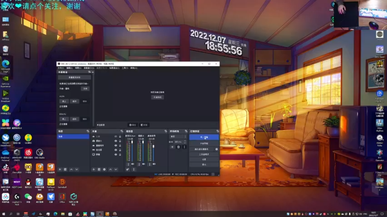Viewport: 387px width, 217px height.
Task: Open virtual camera settings gear in Controls
Action: pos(216,149)
